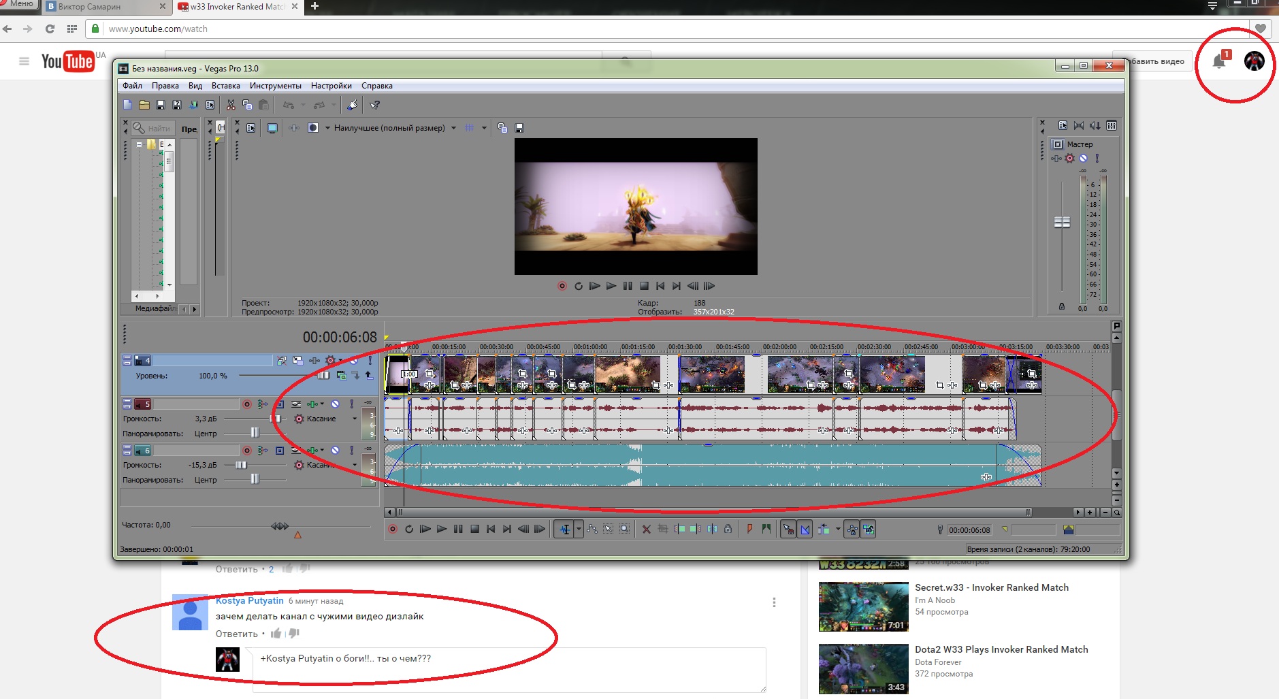The height and width of the screenshot is (699, 1279).
Task: Open track FX on video track 4
Action: click(314, 360)
